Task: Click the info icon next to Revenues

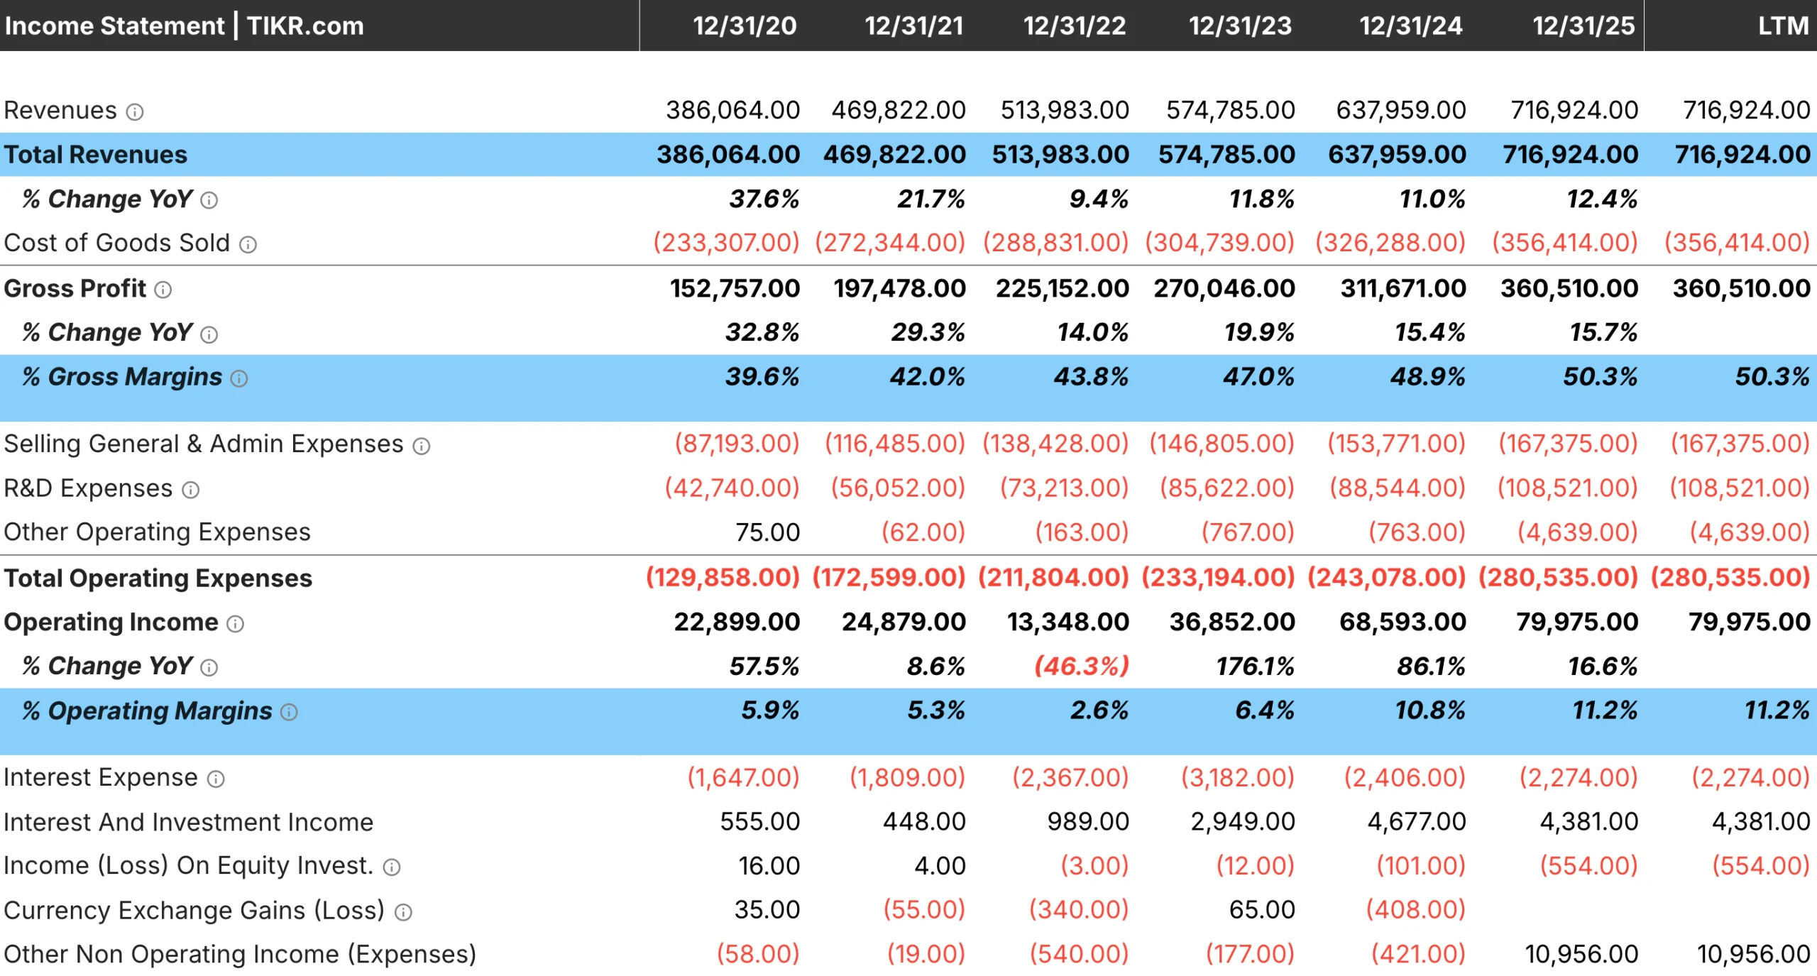Action: [135, 111]
